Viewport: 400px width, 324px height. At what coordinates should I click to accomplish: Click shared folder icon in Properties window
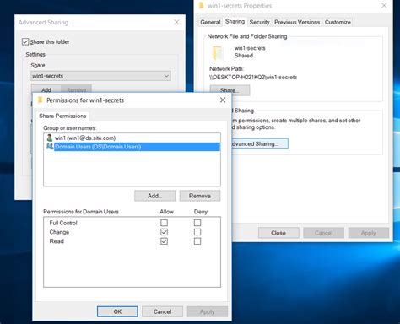coord(218,52)
